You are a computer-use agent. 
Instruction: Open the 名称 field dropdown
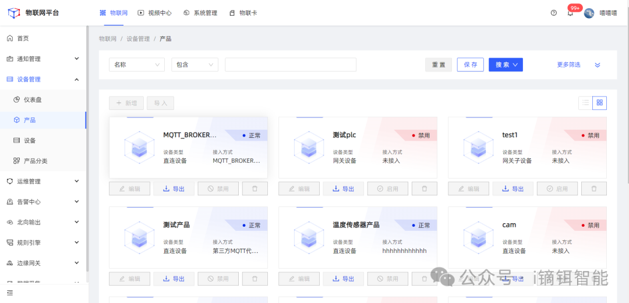click(136, 65)
